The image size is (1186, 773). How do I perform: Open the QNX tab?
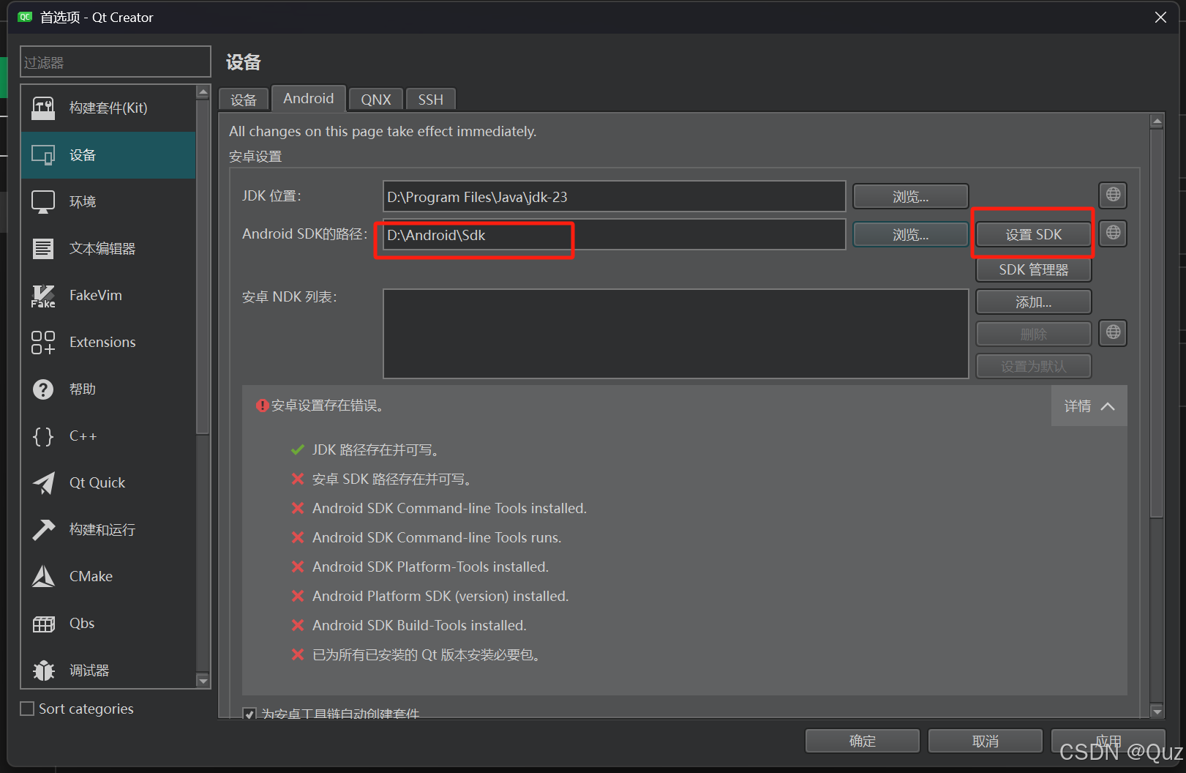376,100
